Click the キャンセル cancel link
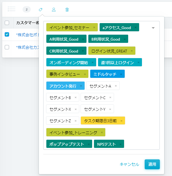The height and width of the screenshot is (176, 172). coord(129,164)
